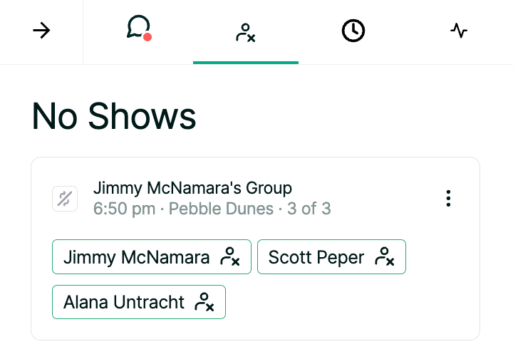Image resolution: width=513 pixels, height=359 pixels.
Task: Toggle no-show icon beside Jimmy McNamara
Action: 229,257
